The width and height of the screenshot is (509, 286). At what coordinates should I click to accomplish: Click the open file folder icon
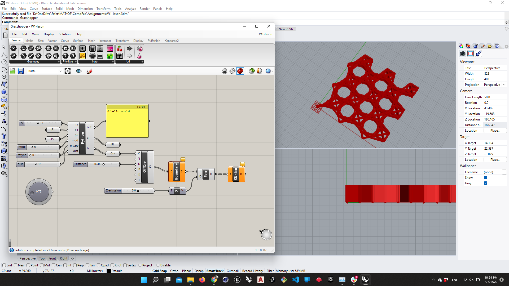pyautogui.click(x=12, y=71)
